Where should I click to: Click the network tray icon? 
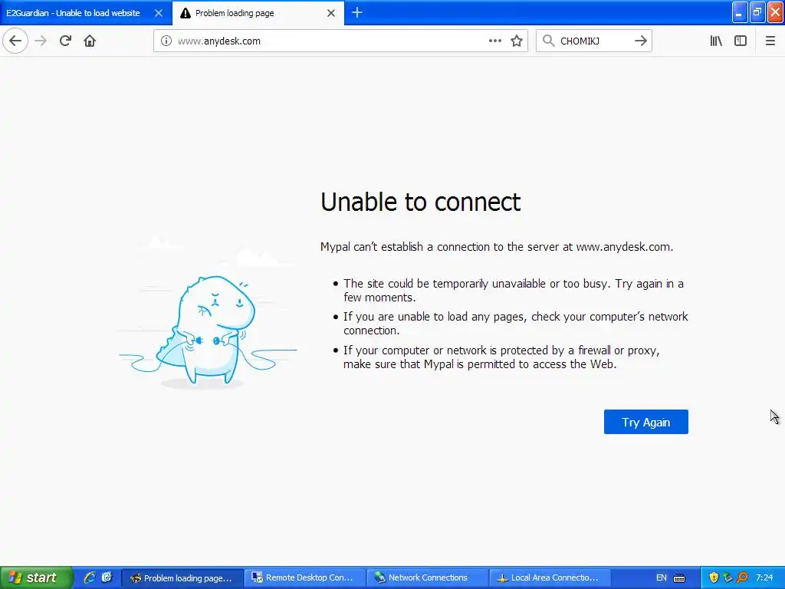click(x=728, y=577)
